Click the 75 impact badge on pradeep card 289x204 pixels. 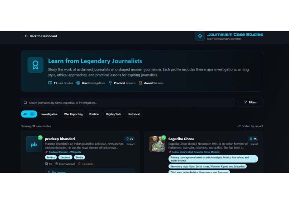click(129, 139)
